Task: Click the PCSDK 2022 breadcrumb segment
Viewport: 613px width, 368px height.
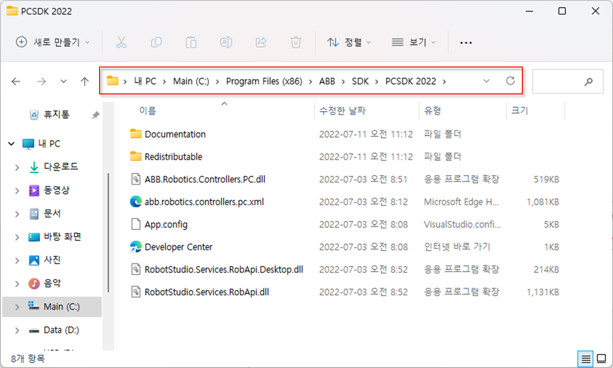Action: (x=411, y=81)
